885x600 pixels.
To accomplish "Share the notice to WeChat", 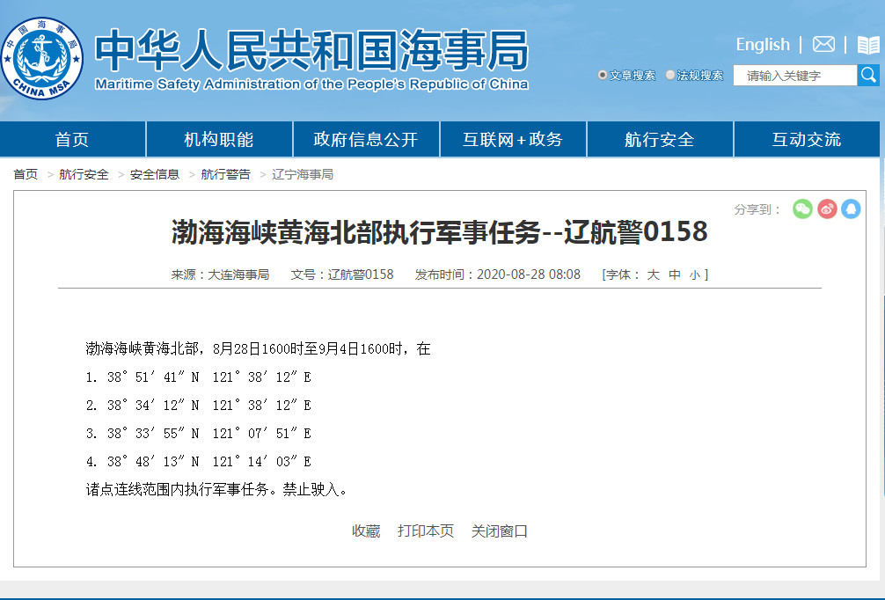I will pos(802,209).
